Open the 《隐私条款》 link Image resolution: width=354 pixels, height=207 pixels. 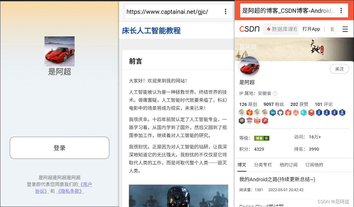pos(70,191)
